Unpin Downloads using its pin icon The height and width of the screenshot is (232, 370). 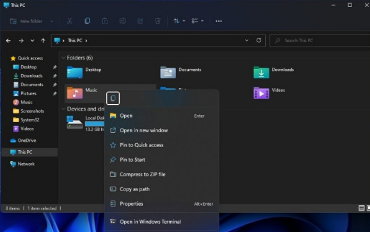[x=55, y=76]
